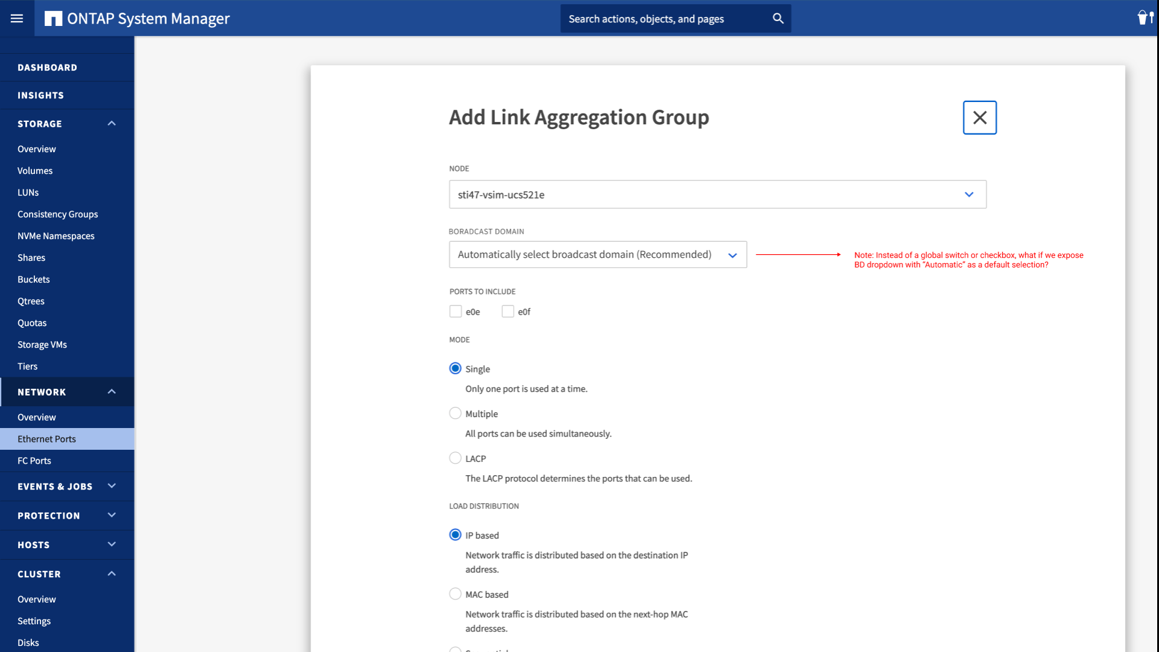Enable the e0e port checkbox
1159x652 pixels.
tap(455, 312)
